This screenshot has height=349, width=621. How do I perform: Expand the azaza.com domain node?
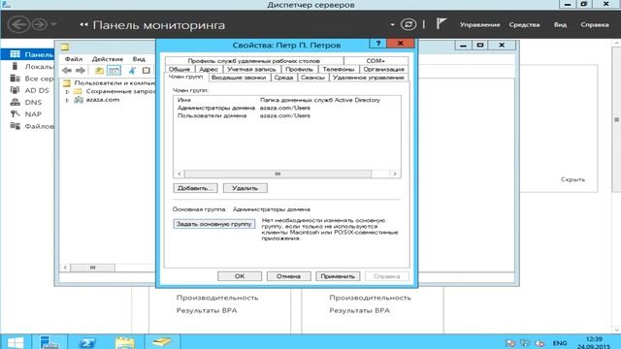pos(67,100)
